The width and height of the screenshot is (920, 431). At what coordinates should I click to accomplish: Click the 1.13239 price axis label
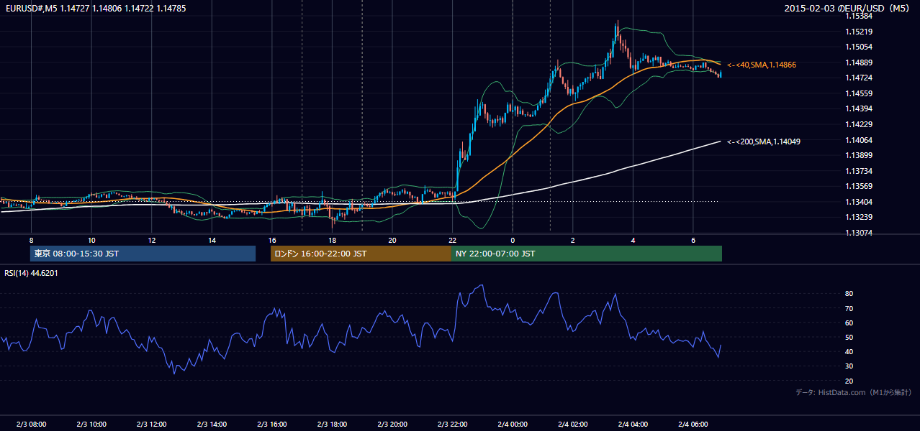859,217
